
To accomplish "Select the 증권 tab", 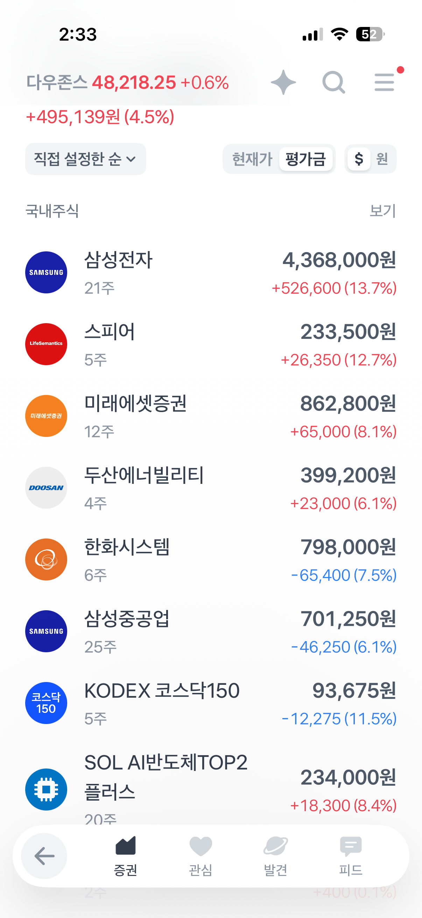I will click(125, 856).
